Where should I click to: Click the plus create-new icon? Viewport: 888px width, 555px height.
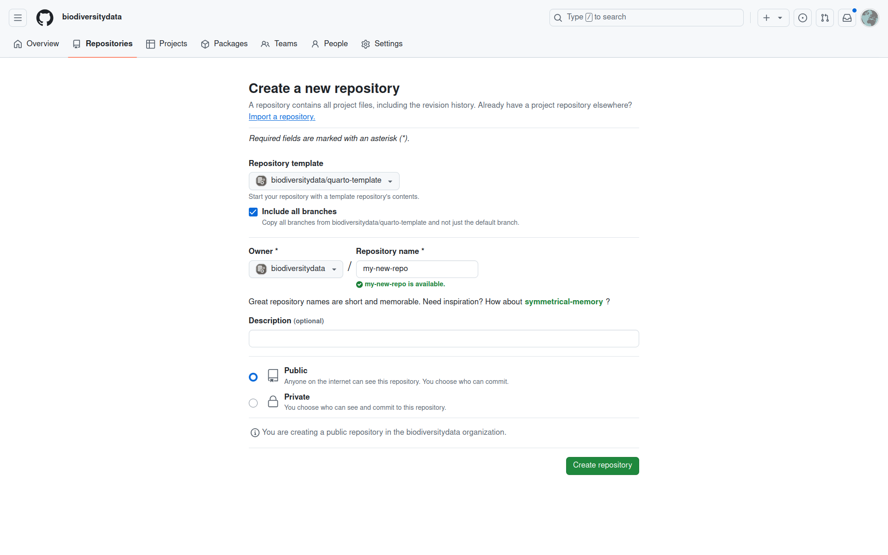tap(766, 18)
